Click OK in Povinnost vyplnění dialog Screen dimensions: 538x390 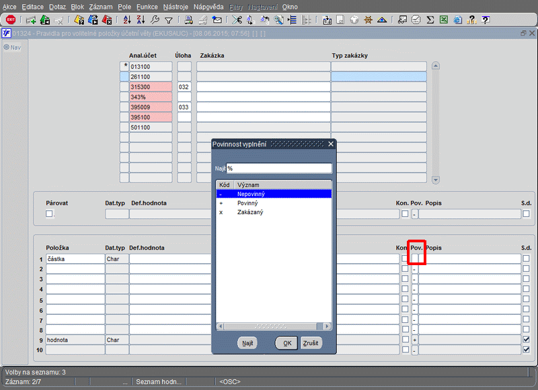[287, 343]
